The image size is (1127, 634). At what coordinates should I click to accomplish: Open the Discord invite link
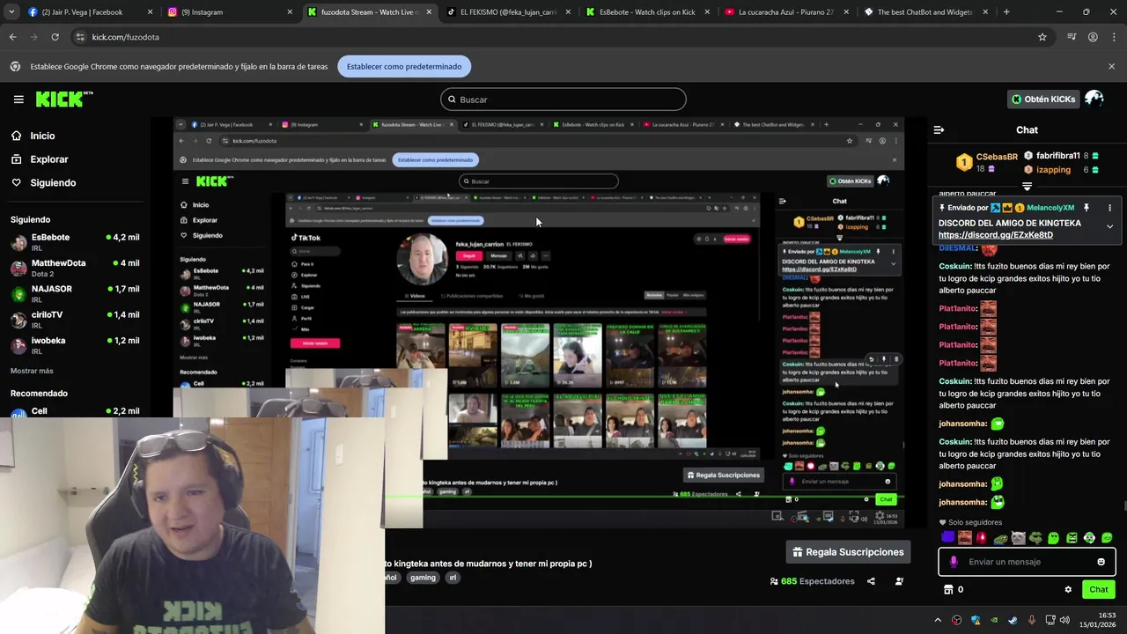(996, 235)
